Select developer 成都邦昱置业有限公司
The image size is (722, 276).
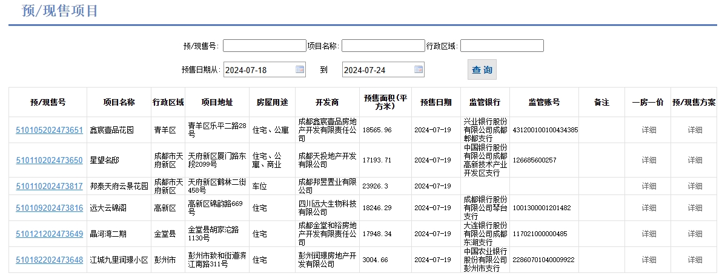point(328,186)
